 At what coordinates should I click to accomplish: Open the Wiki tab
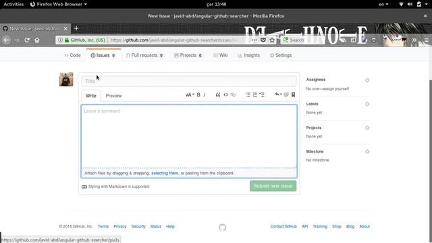pyautogui.click(x=221, y=55)
